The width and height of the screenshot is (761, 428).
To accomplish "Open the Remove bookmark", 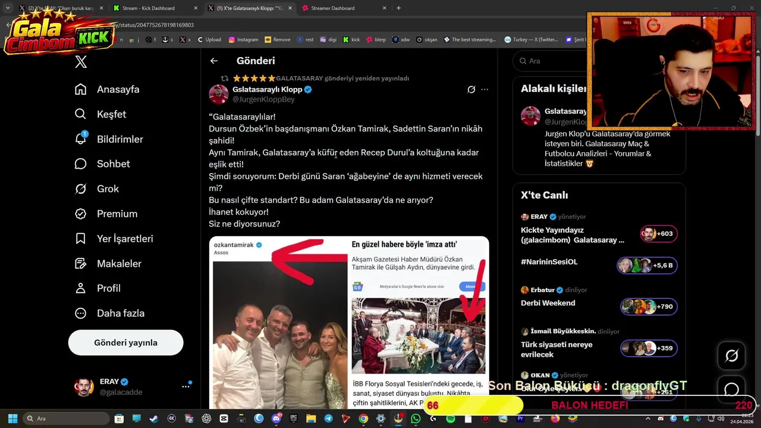I will 278,40.
